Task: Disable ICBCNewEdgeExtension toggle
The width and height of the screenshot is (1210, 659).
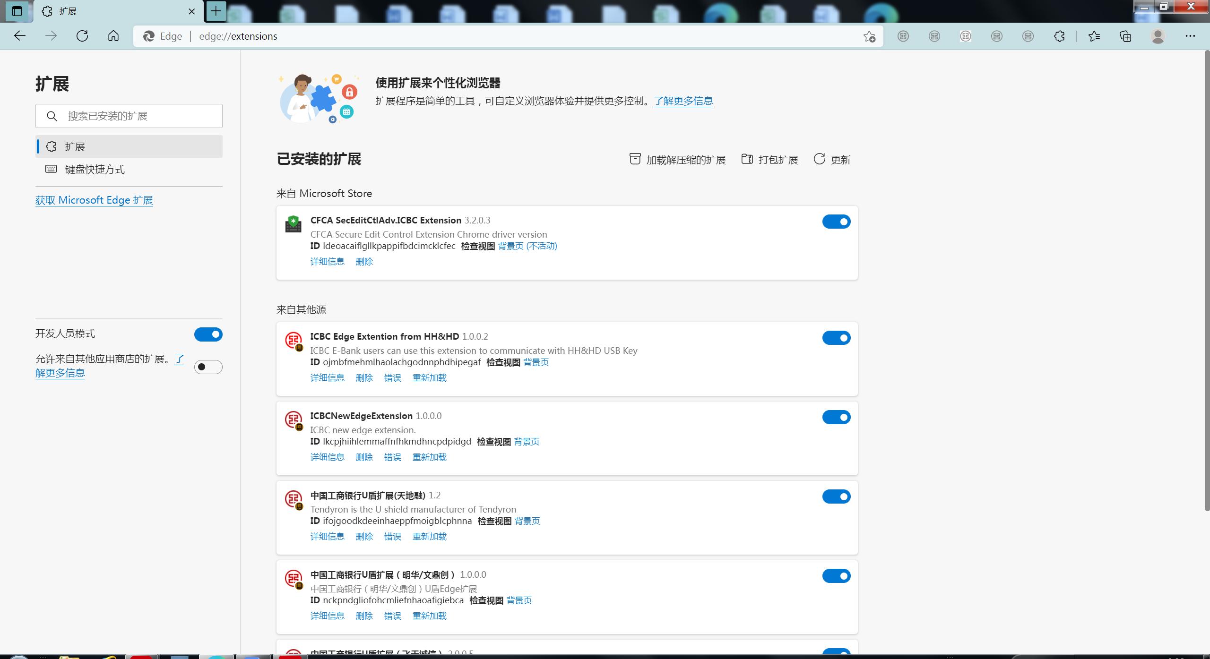Action: [836, 417]
